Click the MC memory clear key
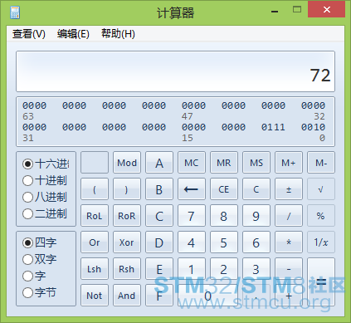351x323 pixels. (x=192, y=163)
